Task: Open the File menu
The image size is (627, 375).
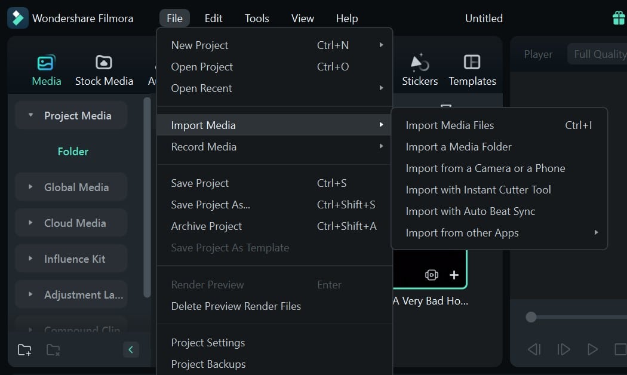Action: [175, 19]
